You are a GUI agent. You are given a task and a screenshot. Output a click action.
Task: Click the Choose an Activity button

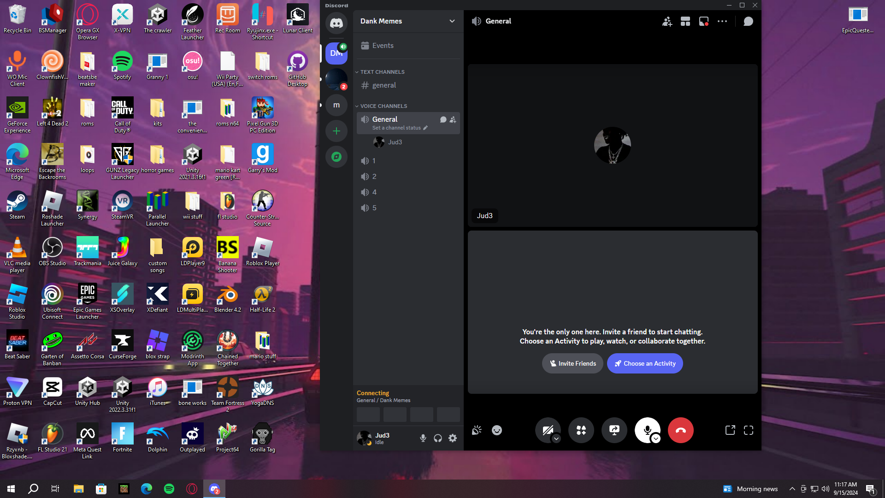pos(644,363)
